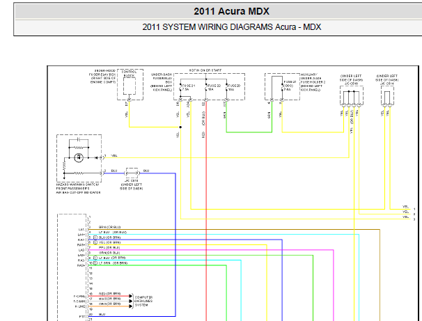Click the "COMPUTER DATA LINES SYSTEM" label
Screen dimensions: 422x321
point(143,301)
